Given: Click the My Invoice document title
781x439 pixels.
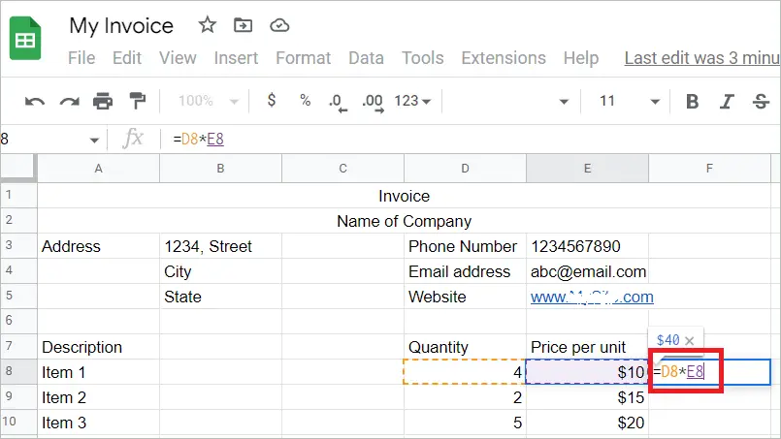Looking at the screenshot, I should coord(121,26).
